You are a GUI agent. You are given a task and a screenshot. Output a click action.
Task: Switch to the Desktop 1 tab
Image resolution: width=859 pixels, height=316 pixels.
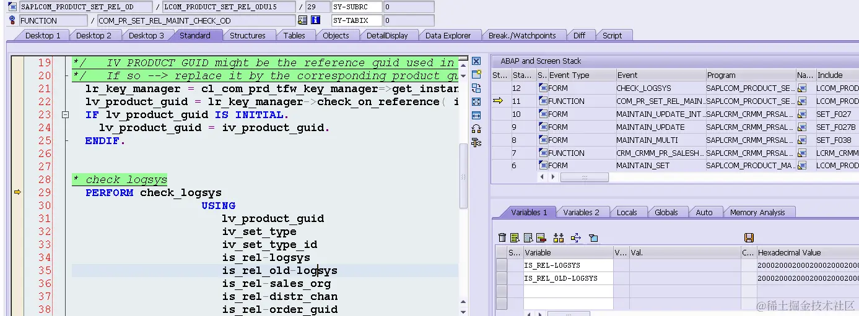coord(43,36)
